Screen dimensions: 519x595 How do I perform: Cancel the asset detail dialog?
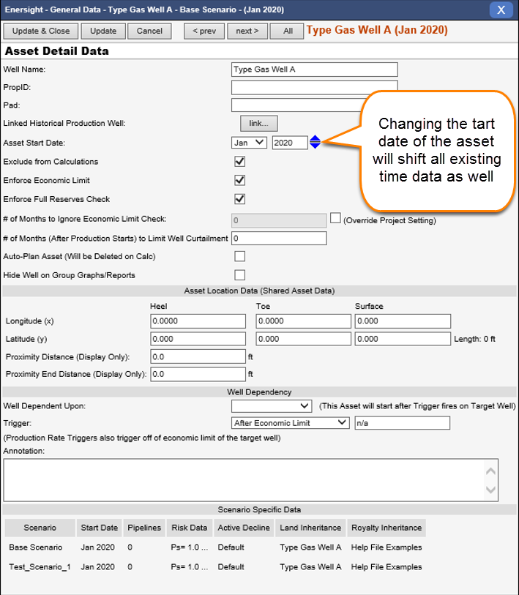click(x=149, y=31)
